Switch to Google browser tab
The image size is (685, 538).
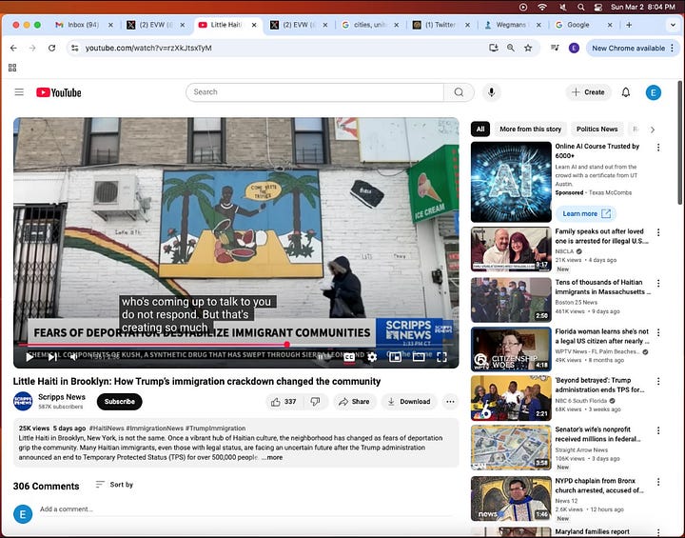point(578,25)
